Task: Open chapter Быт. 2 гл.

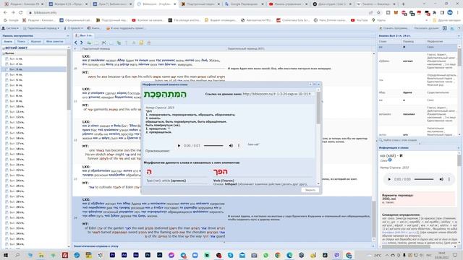Action: click(x=16, y=64)
